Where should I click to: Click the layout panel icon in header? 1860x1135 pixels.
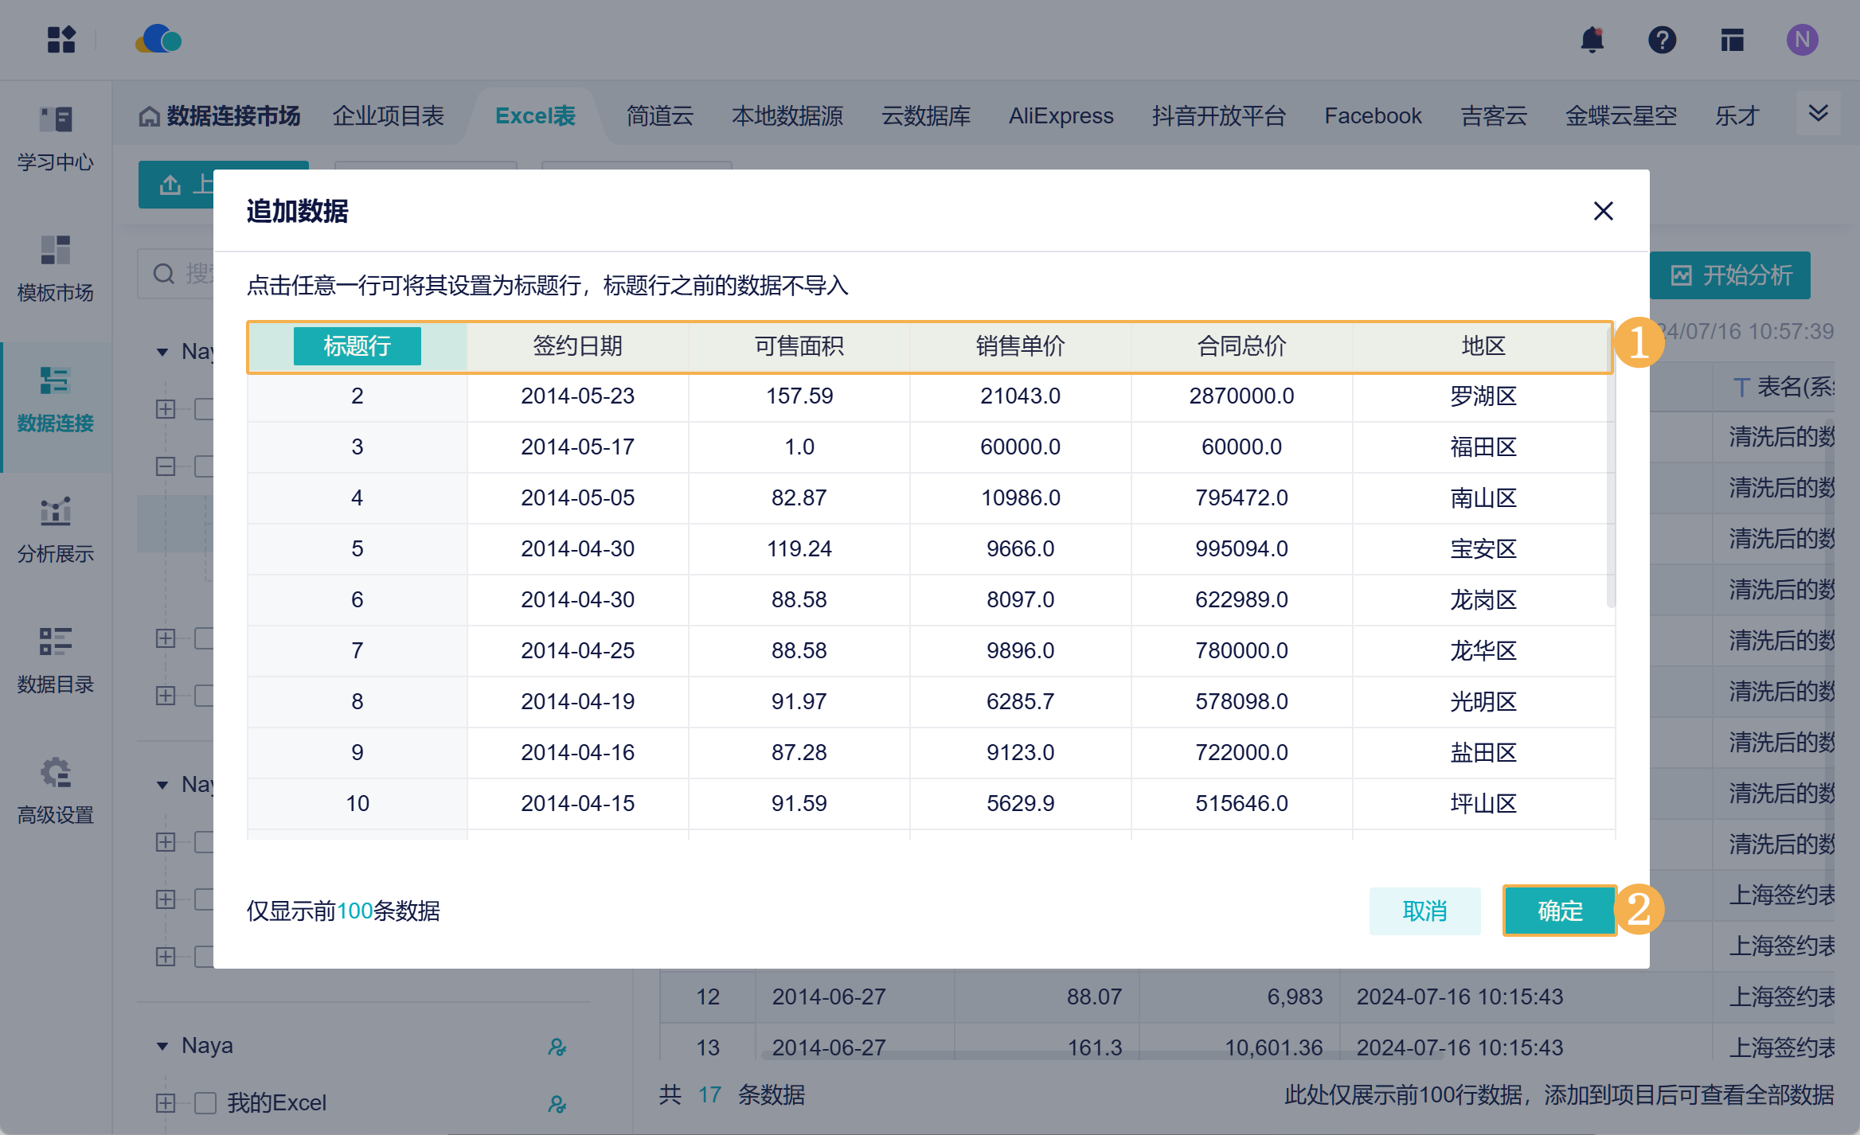(1732, 40)
